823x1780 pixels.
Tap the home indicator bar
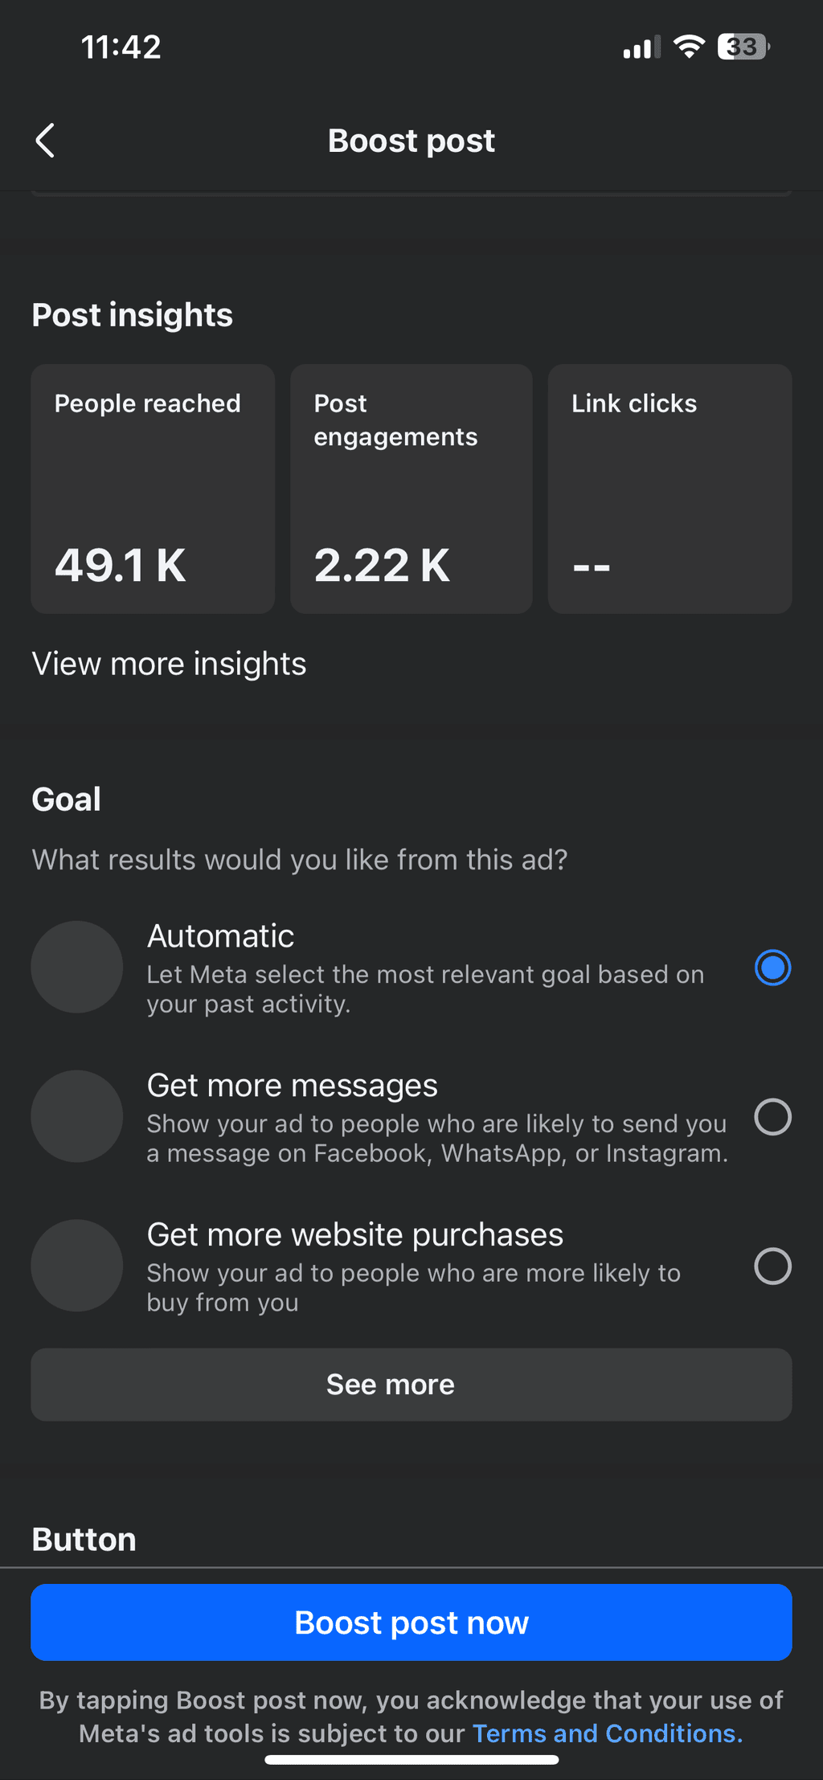click(x=411, y=1760)
